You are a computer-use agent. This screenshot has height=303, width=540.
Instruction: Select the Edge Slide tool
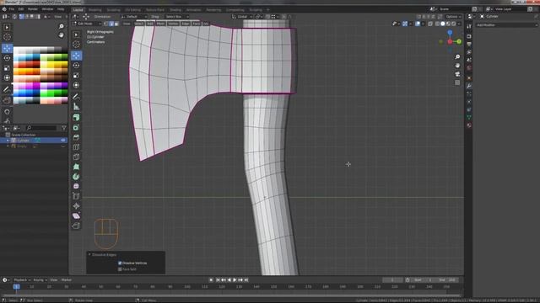pos(76,196)
